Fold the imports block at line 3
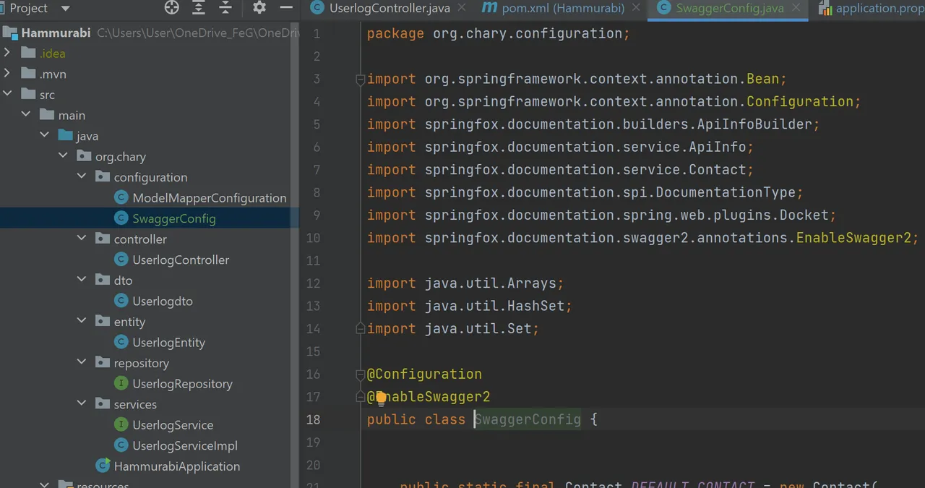The height and width of the screenshot is (488, 925). [360, 80]
